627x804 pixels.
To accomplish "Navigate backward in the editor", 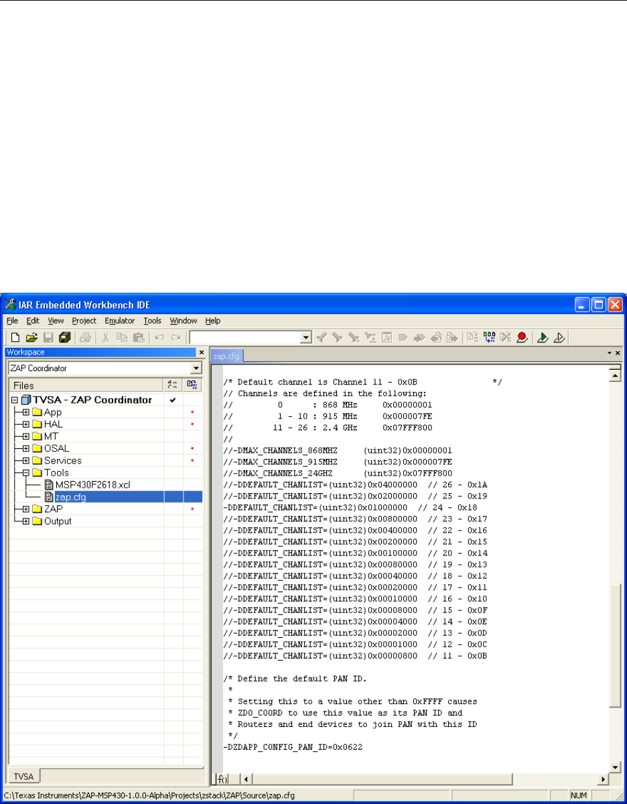I will click(x=436, y=338).
